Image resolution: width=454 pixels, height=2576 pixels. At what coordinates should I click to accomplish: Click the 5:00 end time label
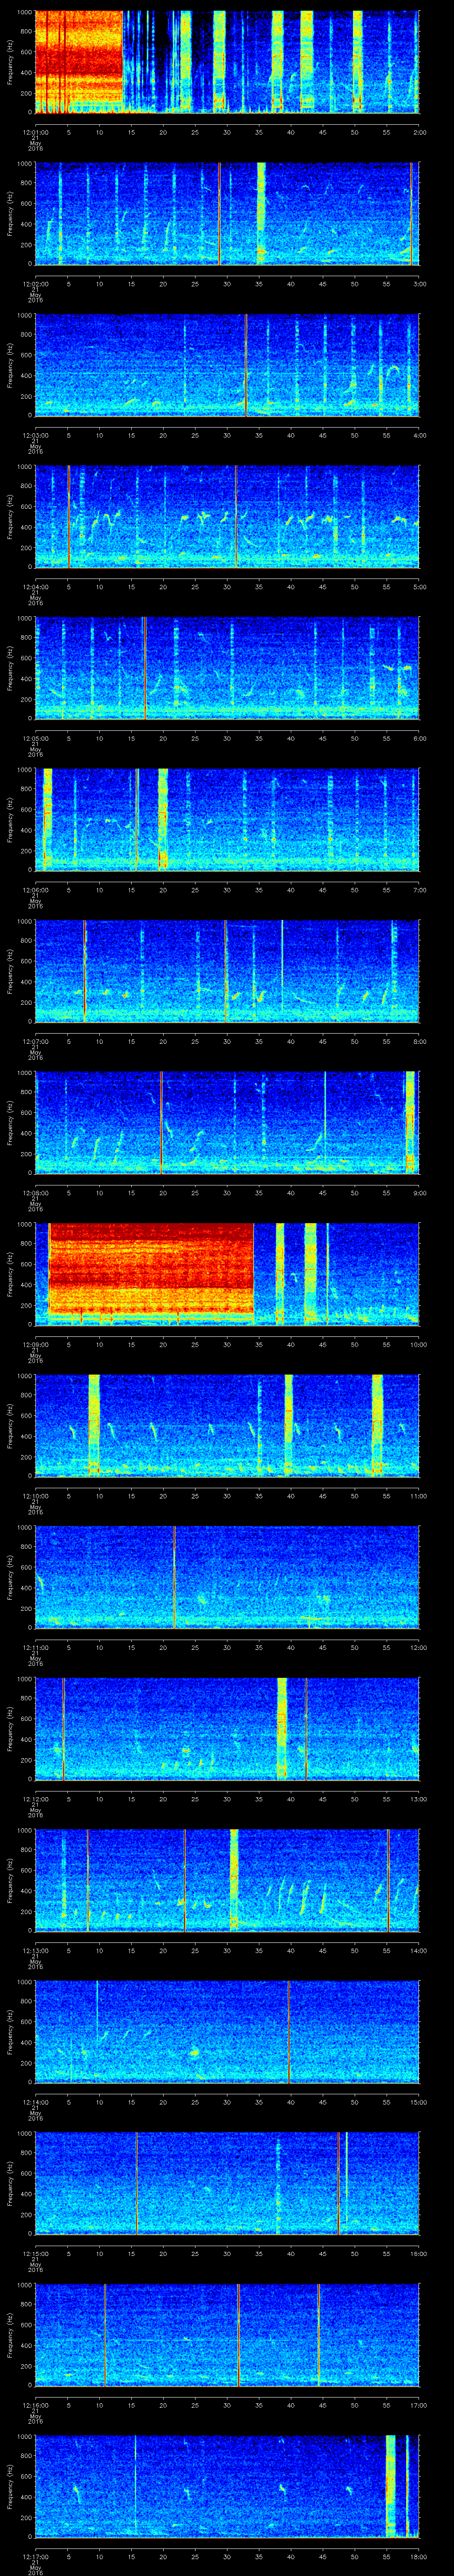(x=420, y=586)
